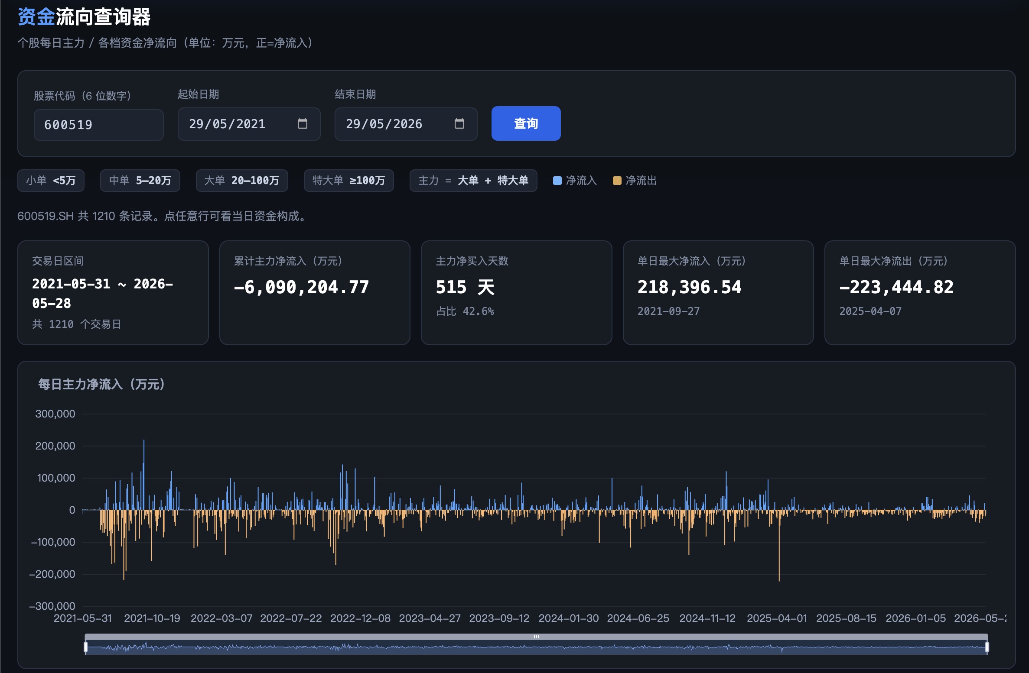Select the 单日最大净流出 summary card
This screenshot has height=673, width=1029.
point(920,293)
